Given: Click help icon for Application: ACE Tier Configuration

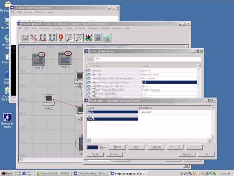Looking at the screenshot, I should coord(89,78).
